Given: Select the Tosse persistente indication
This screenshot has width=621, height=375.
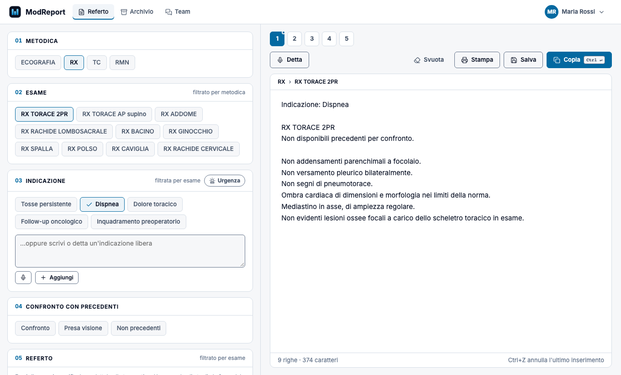Looking at the screenshot, I should click(x=46, y=204).
